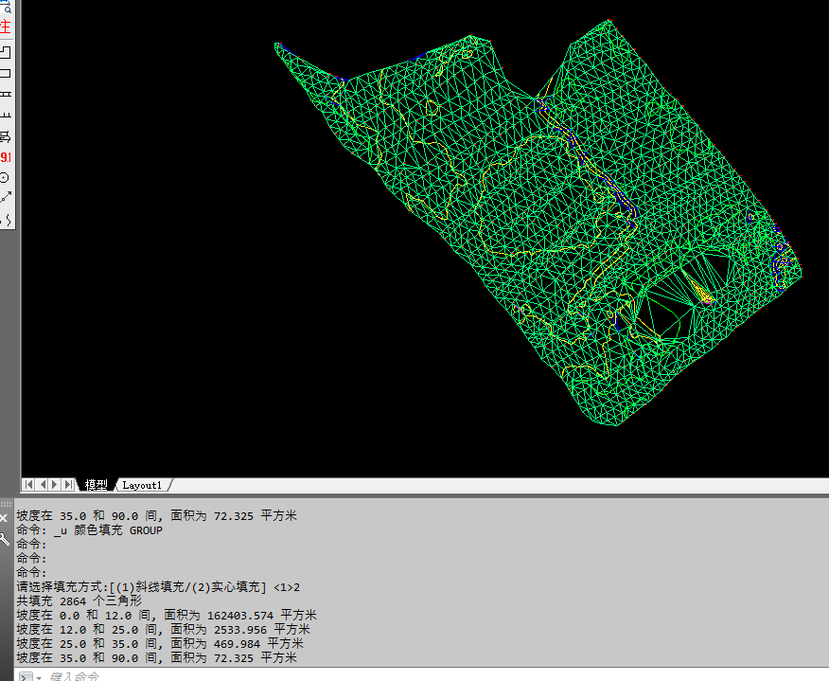Select the stepped building outline tool icon
The height and width of the screenshot is (681, 829).
coord(6,51)
